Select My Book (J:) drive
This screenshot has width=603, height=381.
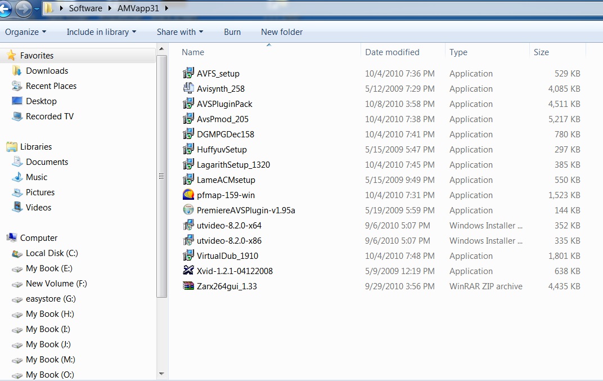pyautogui.click(x=48, y=344)
